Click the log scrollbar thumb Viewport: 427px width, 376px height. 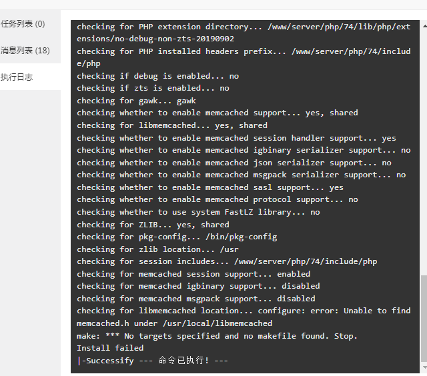(424, 319)
